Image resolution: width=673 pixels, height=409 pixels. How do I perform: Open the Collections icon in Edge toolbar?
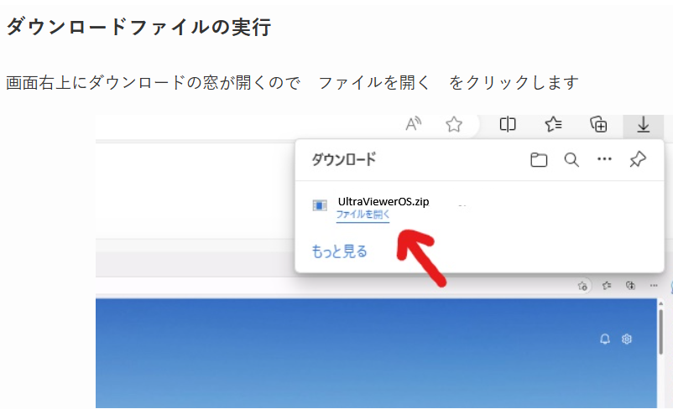click(x=598, y=124)
